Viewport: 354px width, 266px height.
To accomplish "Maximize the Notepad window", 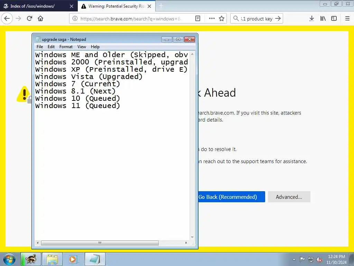I will (178, 39).
